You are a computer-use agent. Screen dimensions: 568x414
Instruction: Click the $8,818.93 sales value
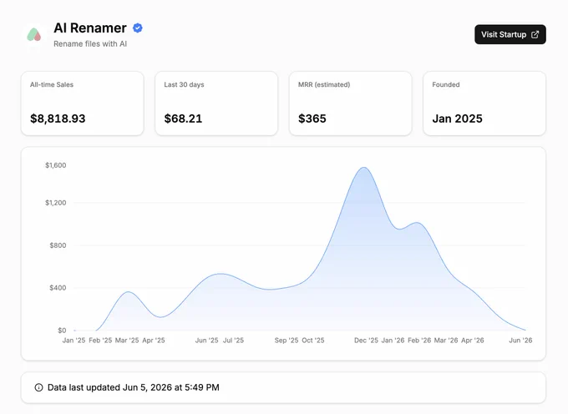click(58, 119)
